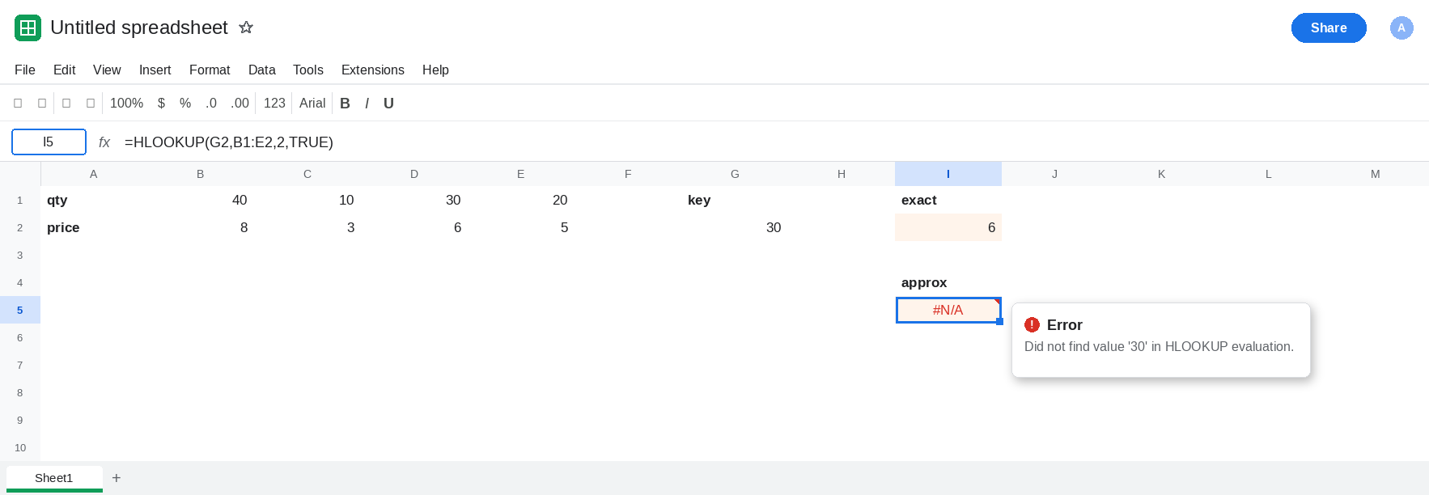
Task: Select cell E2 with value 5
Action: [x=521, y=227]
